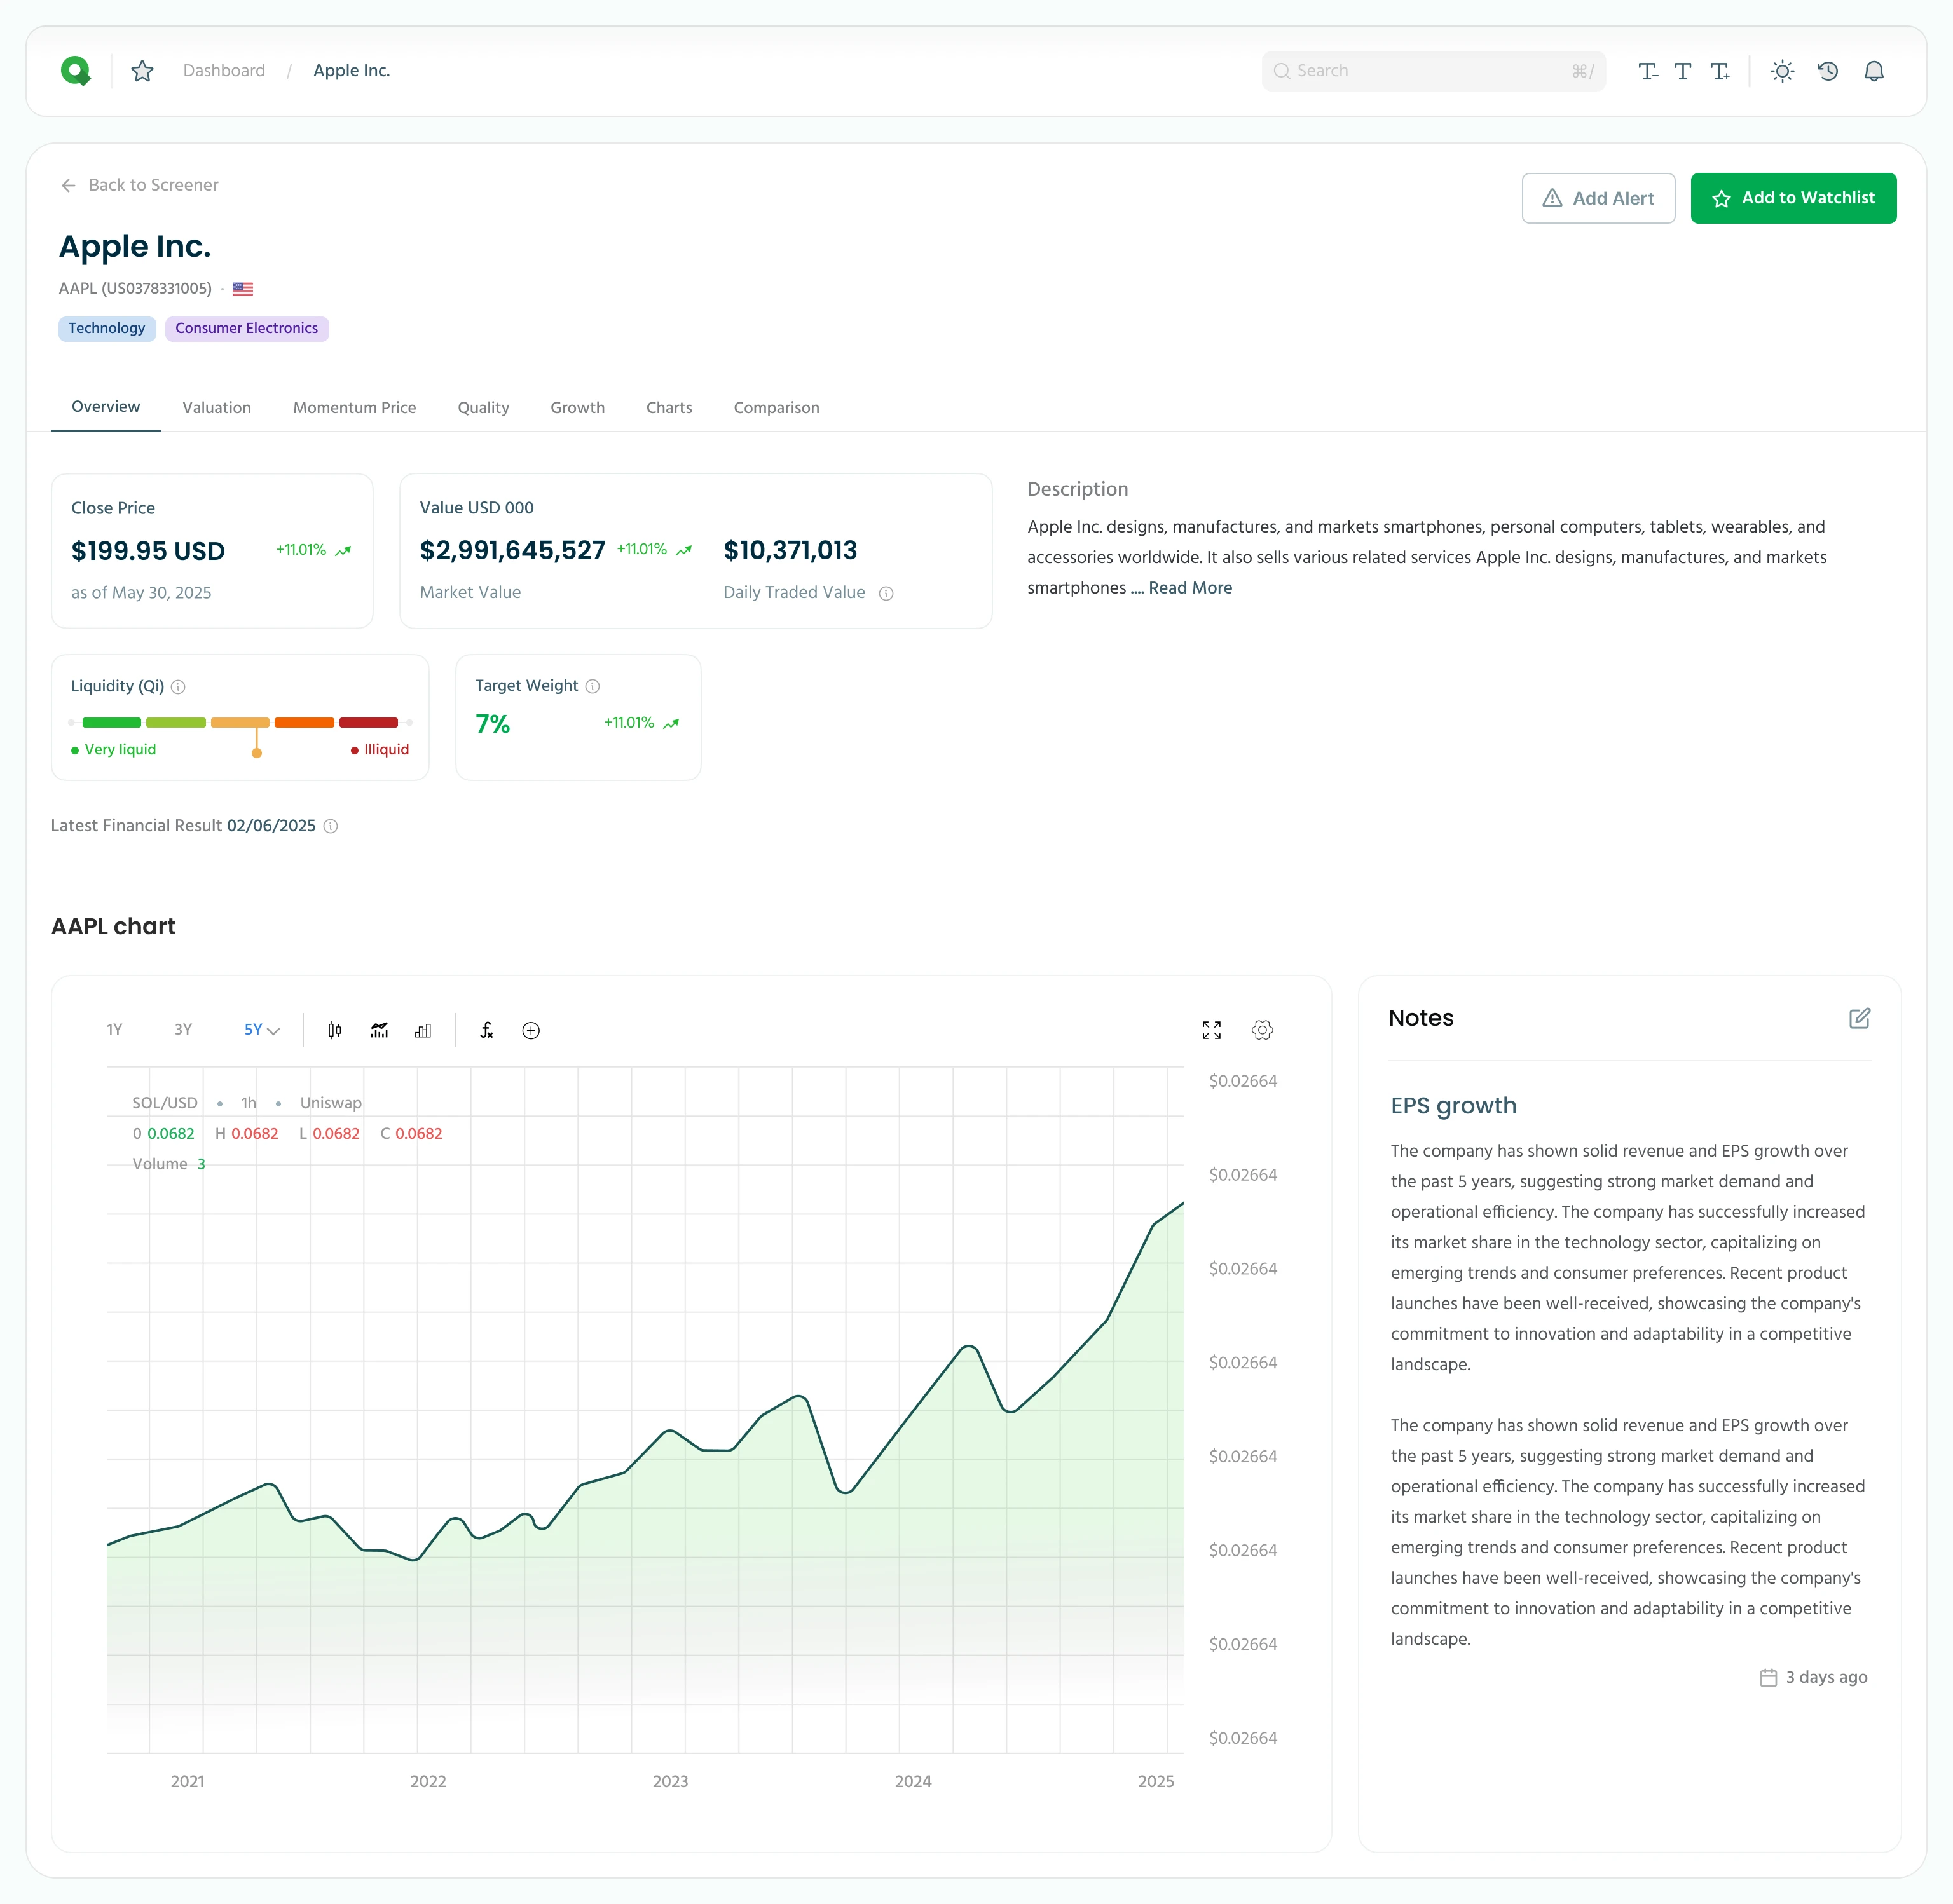
Task: Click the US flag icon
Action: 242,289
